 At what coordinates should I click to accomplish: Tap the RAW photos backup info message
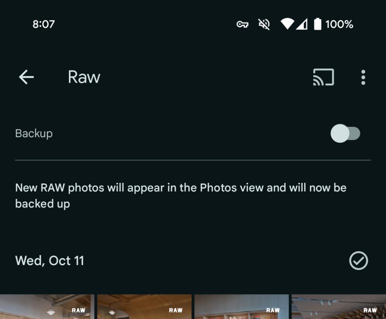pyautogui.click(x=181, y=196)
